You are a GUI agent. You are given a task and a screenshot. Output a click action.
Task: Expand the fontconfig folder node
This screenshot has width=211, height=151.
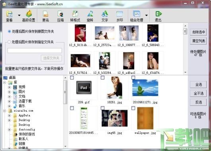[x=9, y=130]
